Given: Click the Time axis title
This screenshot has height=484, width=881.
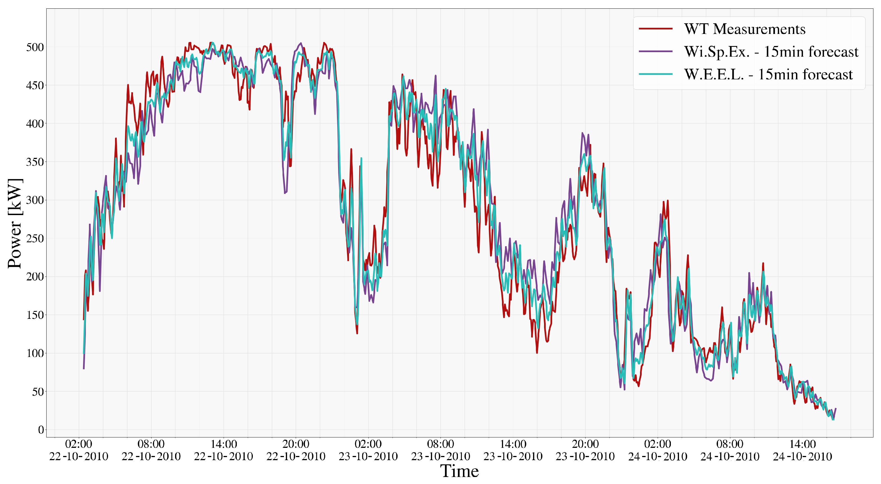Looking at the screenshot, I should click(459, 471).
